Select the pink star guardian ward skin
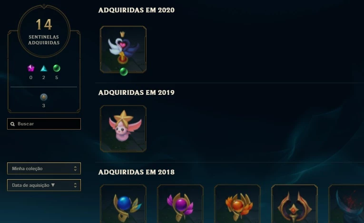This screenshot has height=223, width=364. pyautogui.click(x=123, y=129)
